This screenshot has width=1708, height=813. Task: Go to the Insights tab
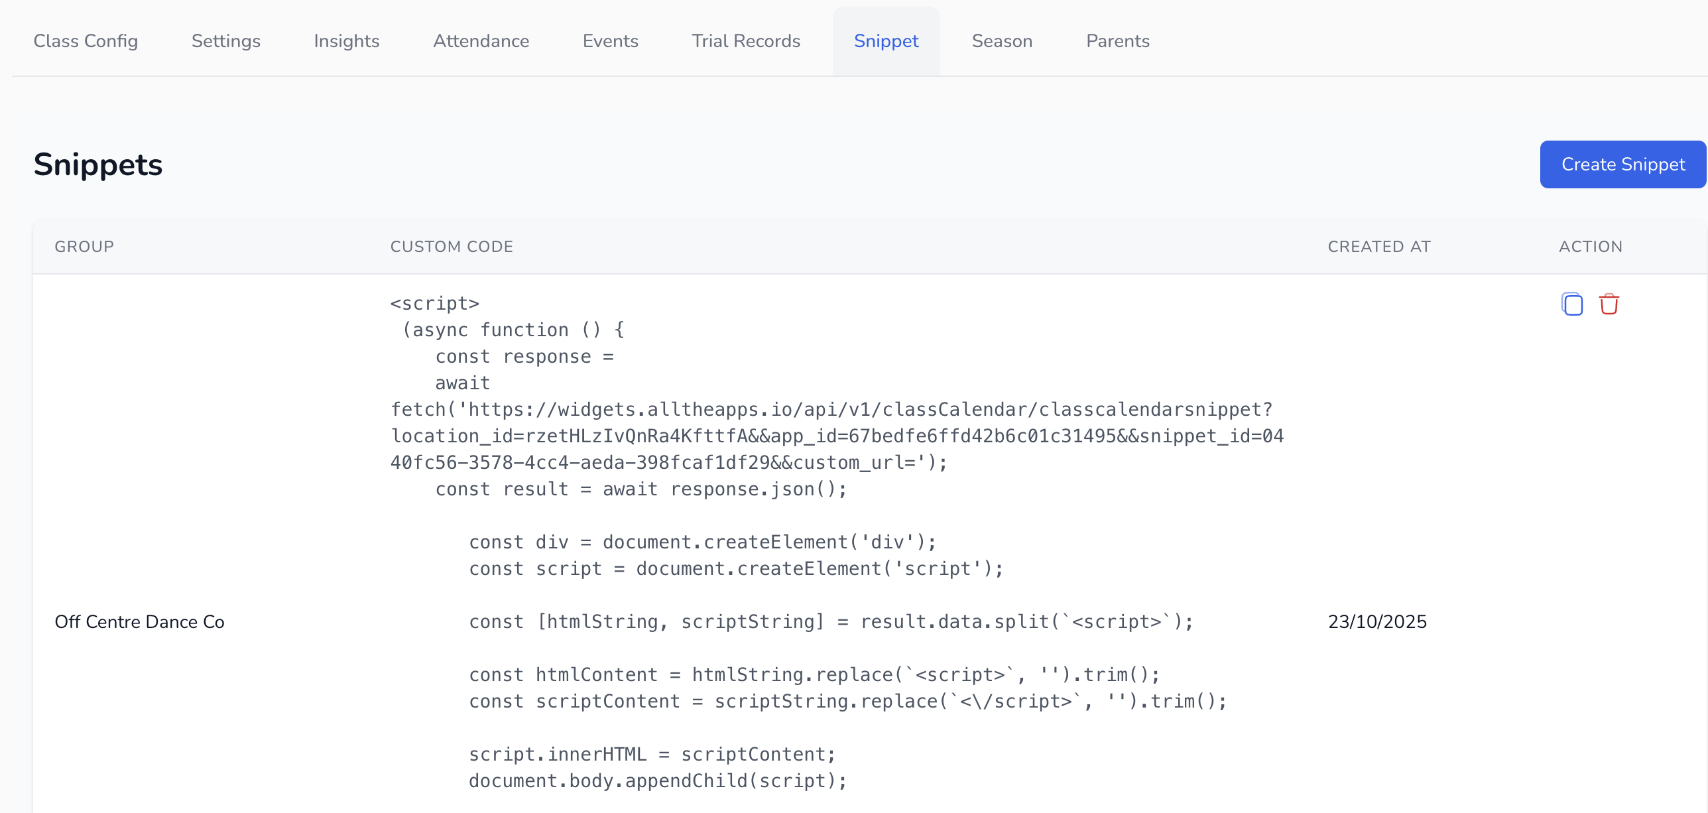click(x=346, y=41)
